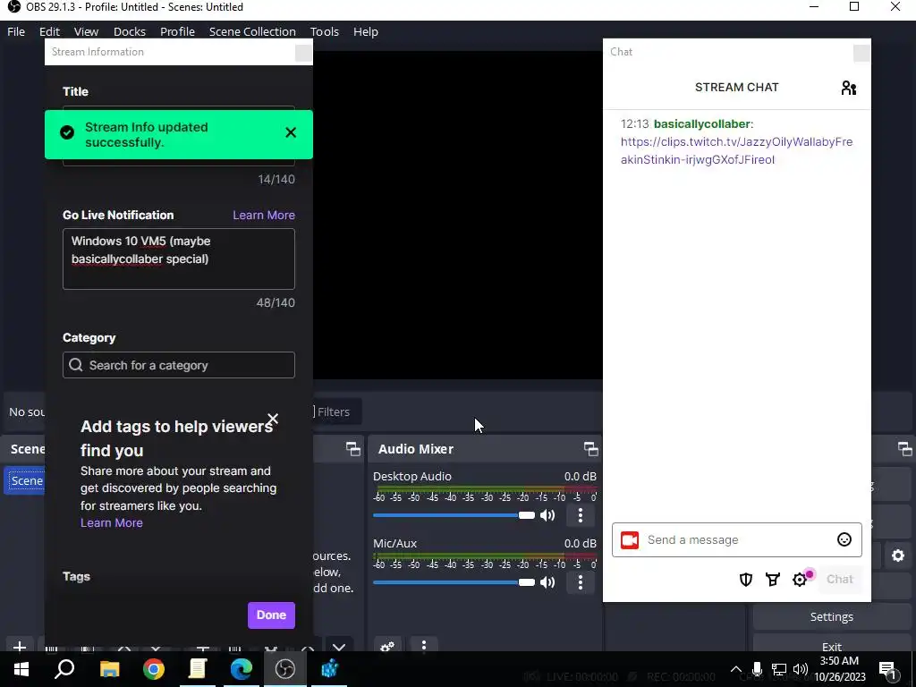Screen dimensions: 916x687
Task: Open chat settings gear with pink dot
Action: [801, 579]
